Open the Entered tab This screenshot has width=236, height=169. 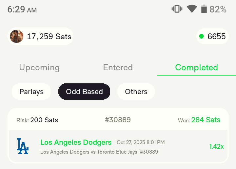click(118, 67)
